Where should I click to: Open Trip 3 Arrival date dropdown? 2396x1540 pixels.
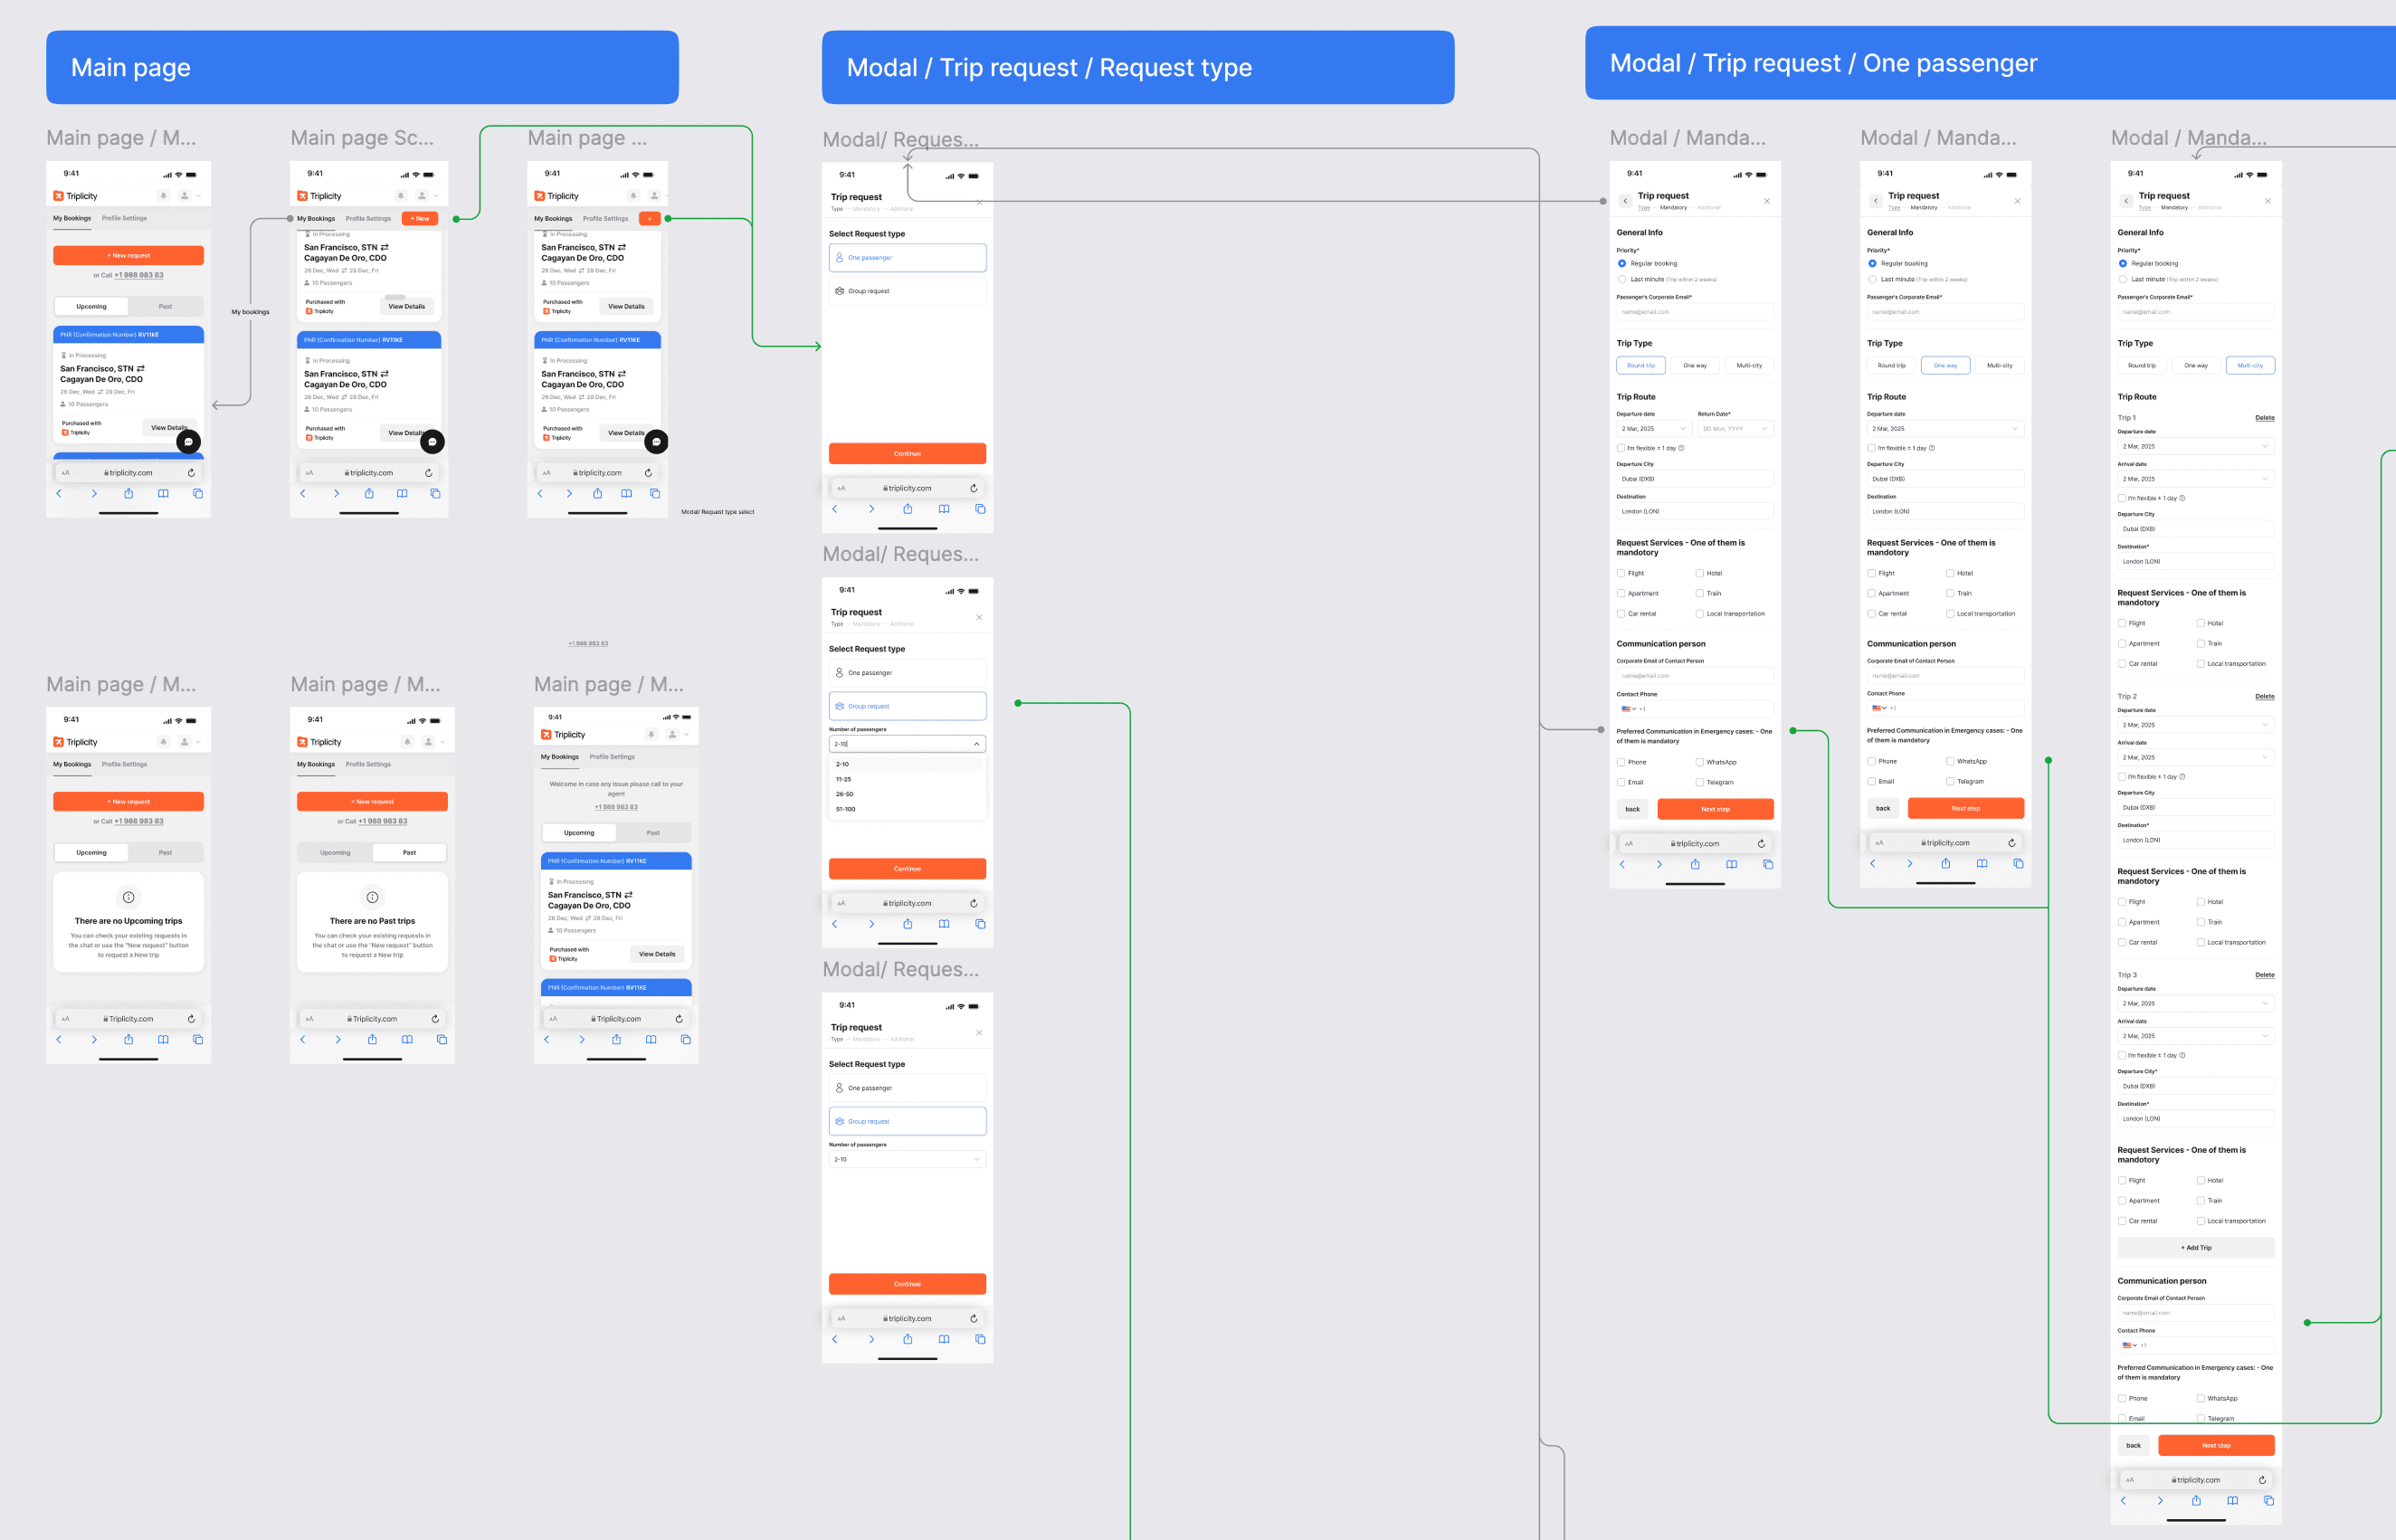(x=2195, y=1036)
